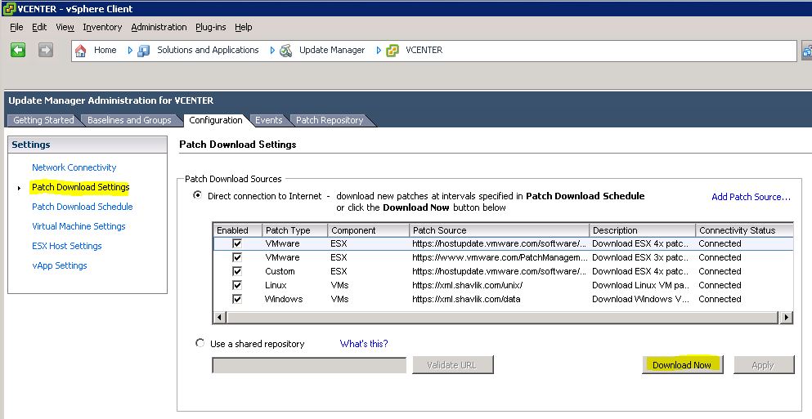Screen dimensions: 812x419
Task: Sort by Patch Type column header
Action: (x=294, y=230)
